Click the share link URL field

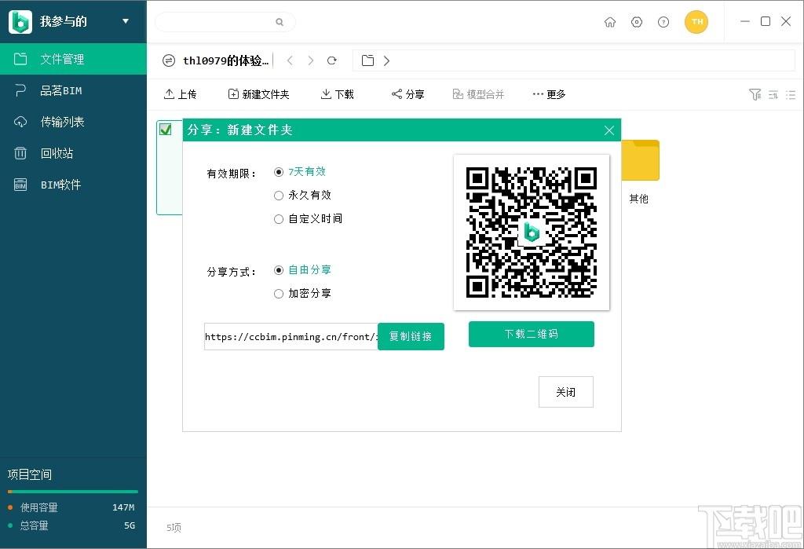tap(291, 337)
